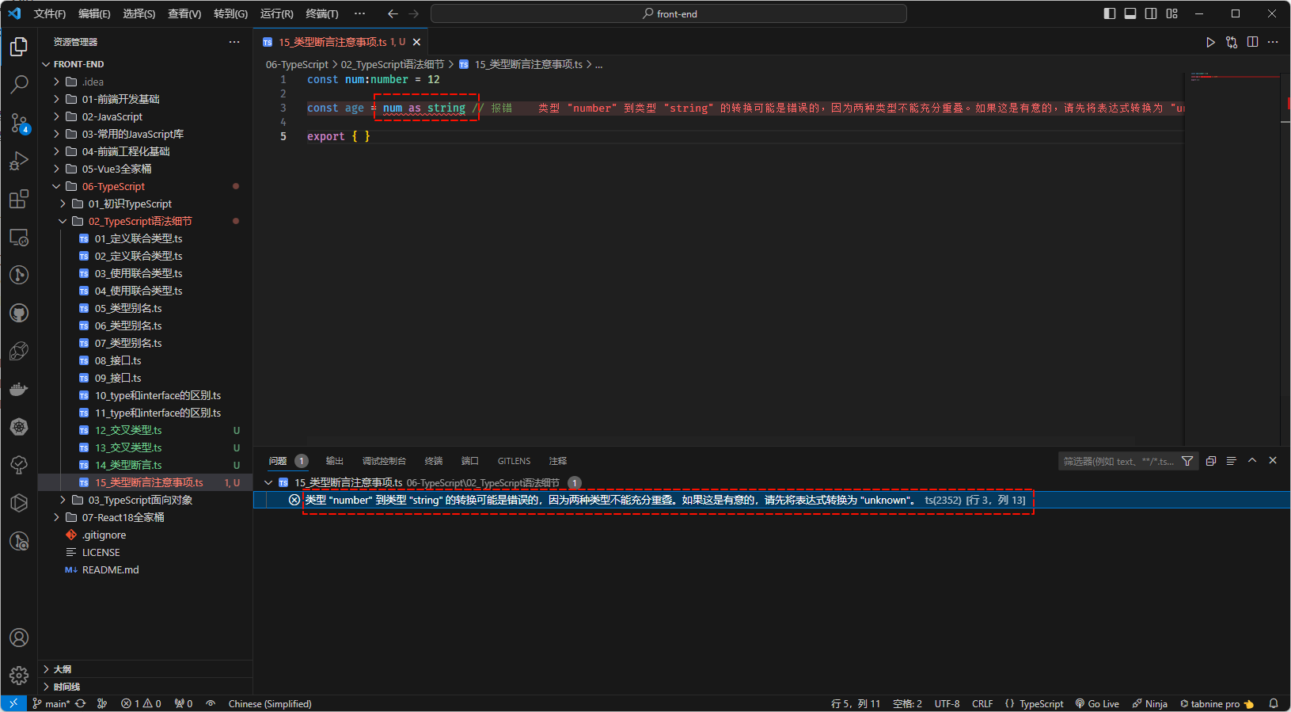
Task: Click the problems filter input field
Action: pos(1118,461)
